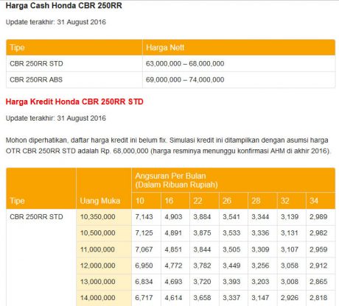The image size is (339, 306).
Task: Click the installment value 6,950
Action: [x=144, y=266]
